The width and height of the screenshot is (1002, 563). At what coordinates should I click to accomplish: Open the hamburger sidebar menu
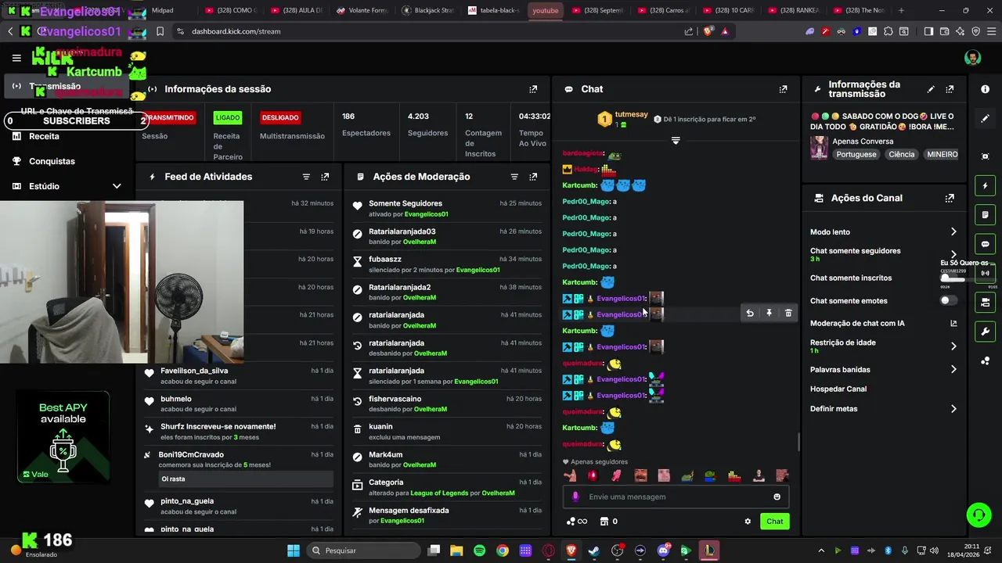[x=16, y=58]
